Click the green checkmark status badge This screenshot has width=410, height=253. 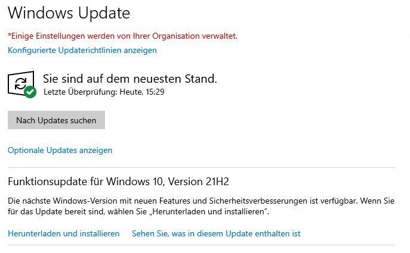30,92
